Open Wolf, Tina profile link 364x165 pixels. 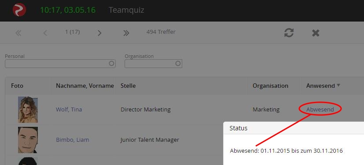(x=69, y=109)
